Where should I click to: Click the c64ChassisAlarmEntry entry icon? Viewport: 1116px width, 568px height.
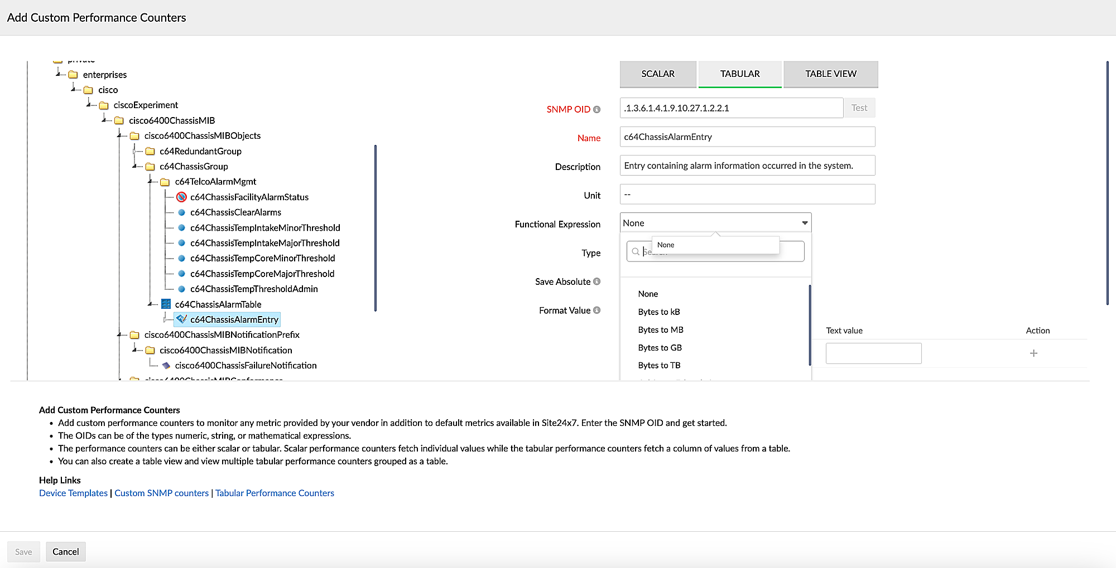click(181, 319)
